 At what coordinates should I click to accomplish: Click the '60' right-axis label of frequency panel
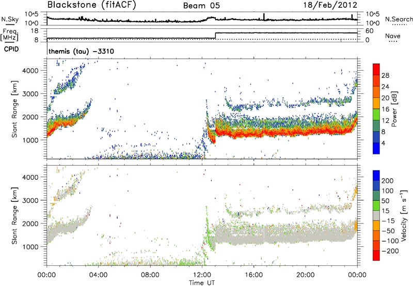[x=370, y=31]
